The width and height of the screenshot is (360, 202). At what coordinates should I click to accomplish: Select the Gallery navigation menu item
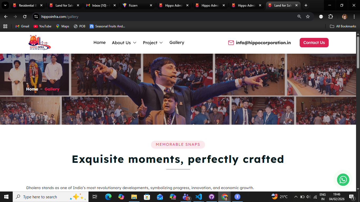point(177,43)
